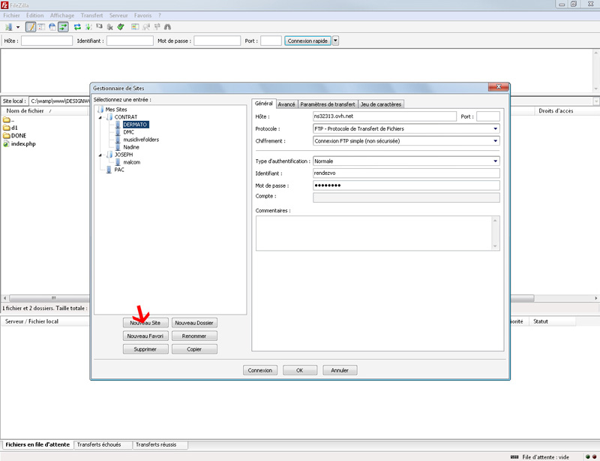Cancel the current operation from the toolbar
Image resolution: width=600 pixels, height=461 pixels.
(x=99, y=27)
